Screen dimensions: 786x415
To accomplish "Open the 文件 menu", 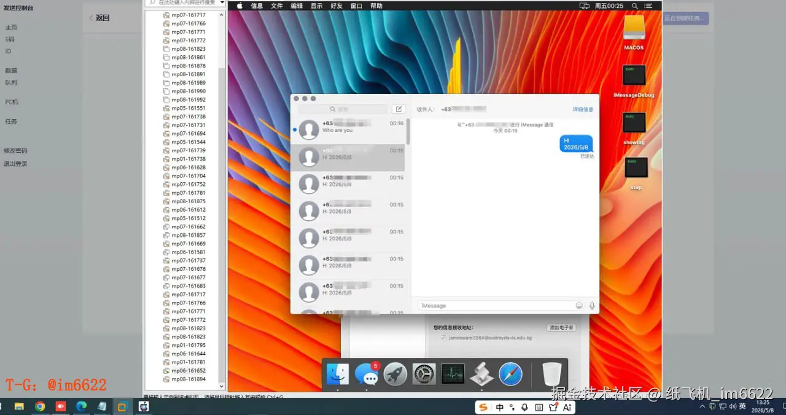I will click(277, 6).
